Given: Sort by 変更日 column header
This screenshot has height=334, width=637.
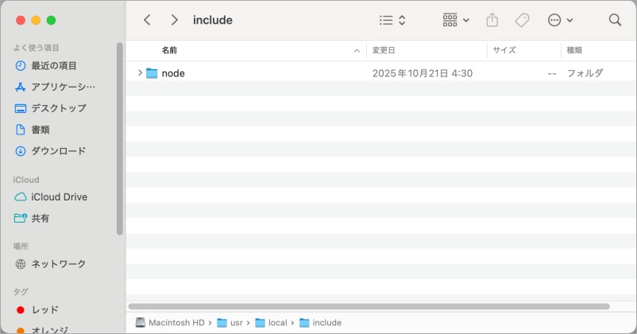Looking at the screenshot, I should (x=384, y=50).
